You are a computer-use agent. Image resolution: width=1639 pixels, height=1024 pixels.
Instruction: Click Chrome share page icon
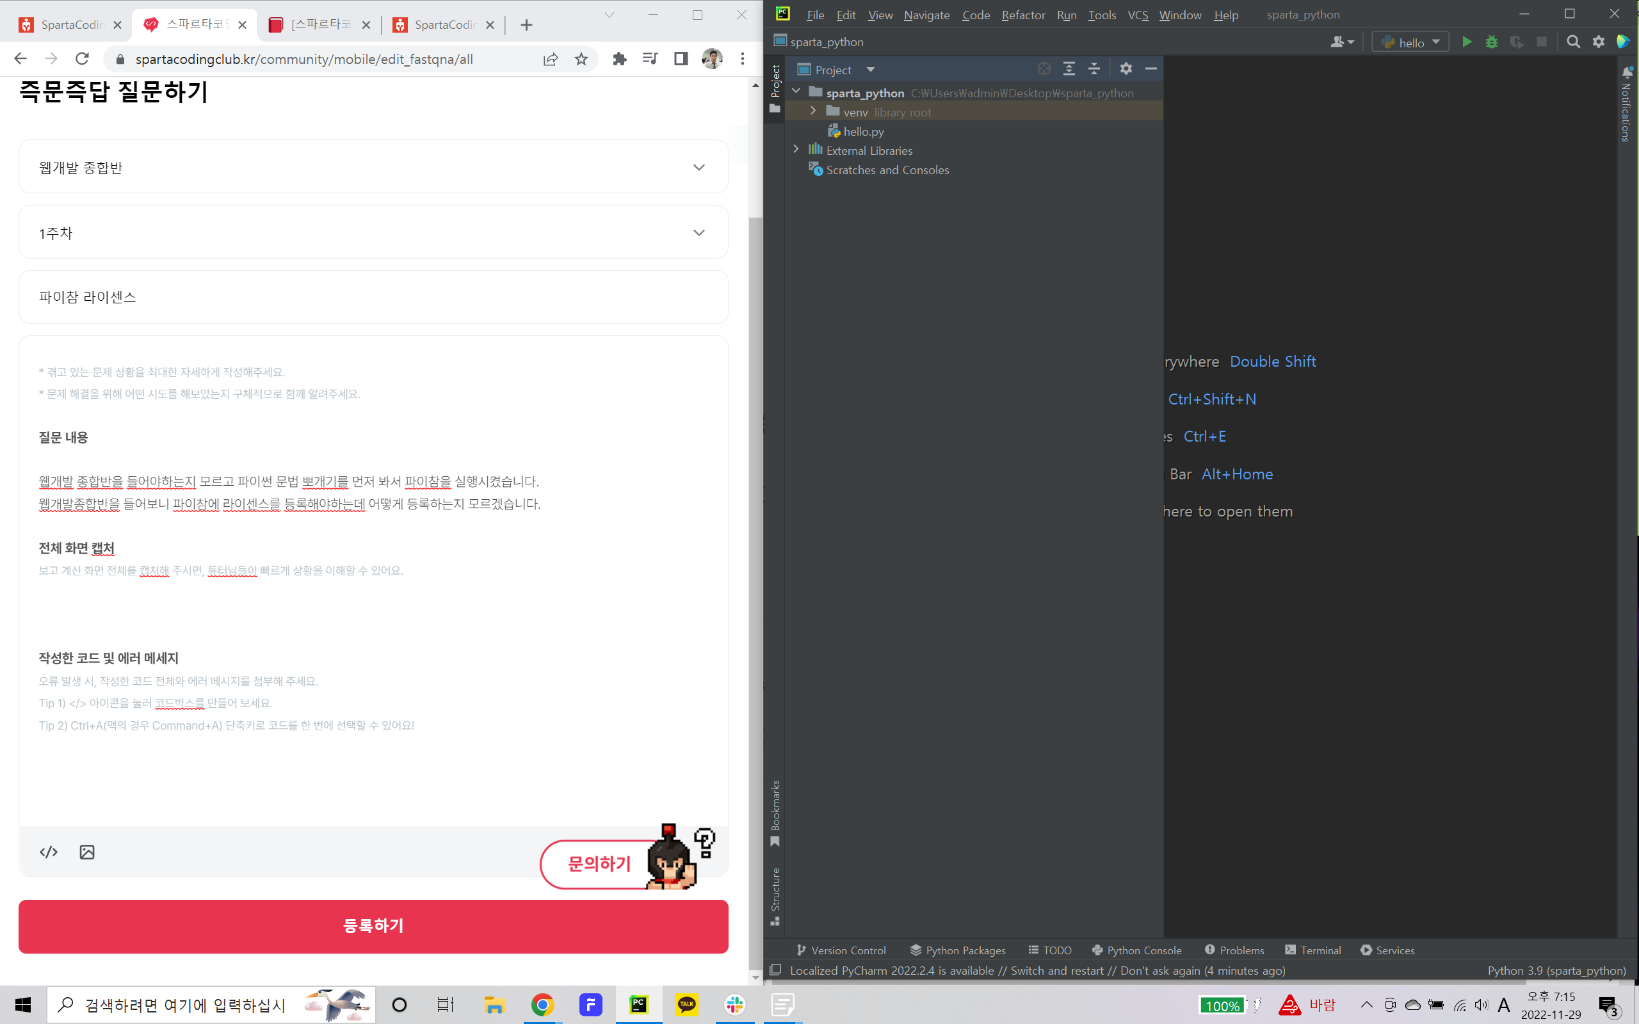[x=551, y=59]
